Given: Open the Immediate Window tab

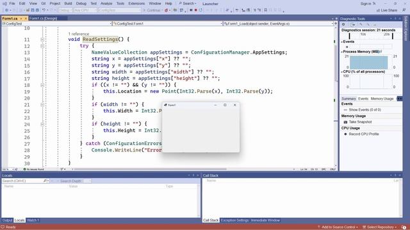Looking at the screenshot, I should pos(265,220).
